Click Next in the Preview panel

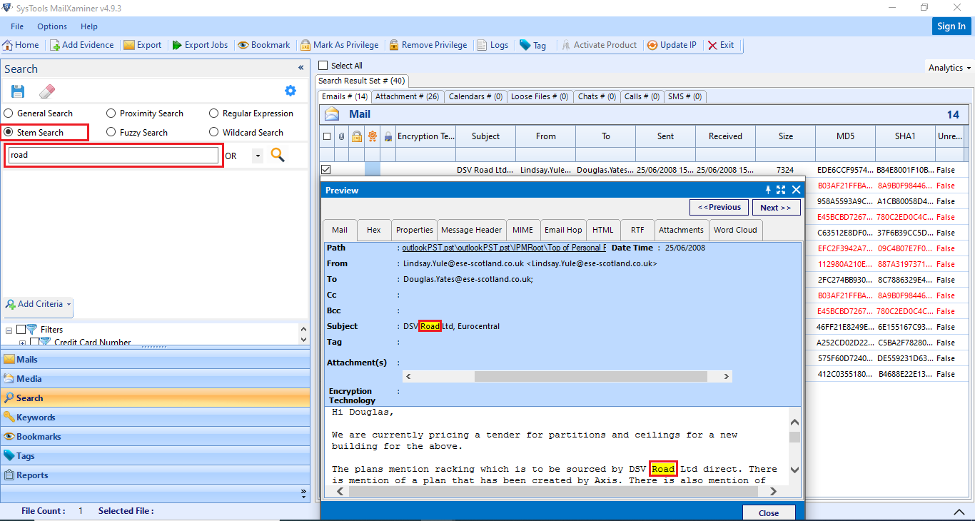point(776,207)
